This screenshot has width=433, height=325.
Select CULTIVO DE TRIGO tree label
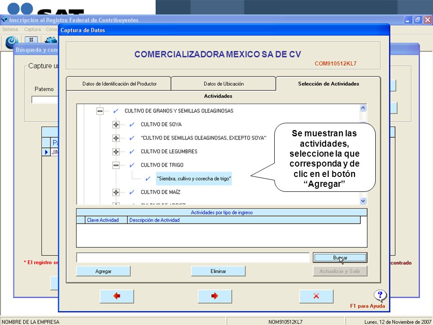pyautogui.click(x=162, y=165)
